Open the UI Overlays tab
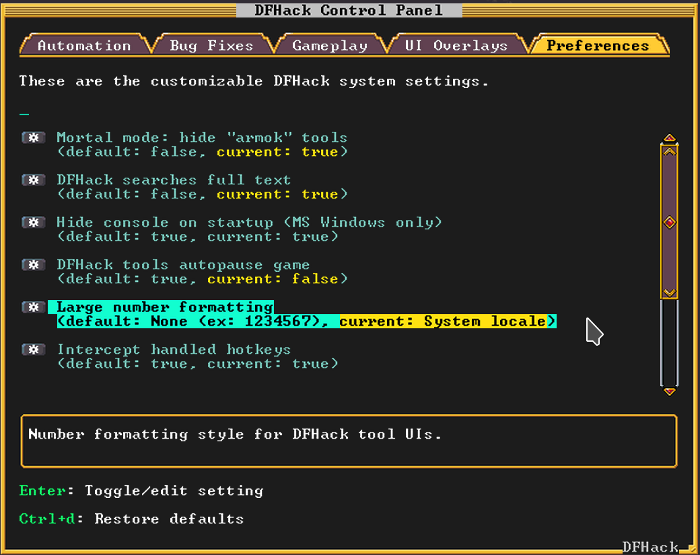This screenshot has height=555, width=700. [456, 46]
